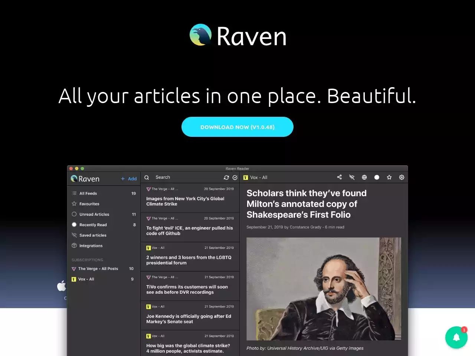Click the Recently Read filled circle icon

point(74,224)
